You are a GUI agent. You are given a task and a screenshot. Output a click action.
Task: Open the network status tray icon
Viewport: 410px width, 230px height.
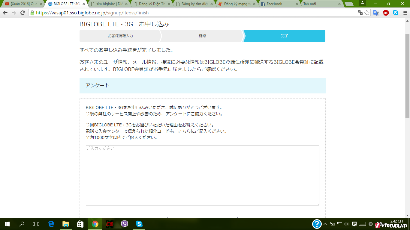[340, 224]
